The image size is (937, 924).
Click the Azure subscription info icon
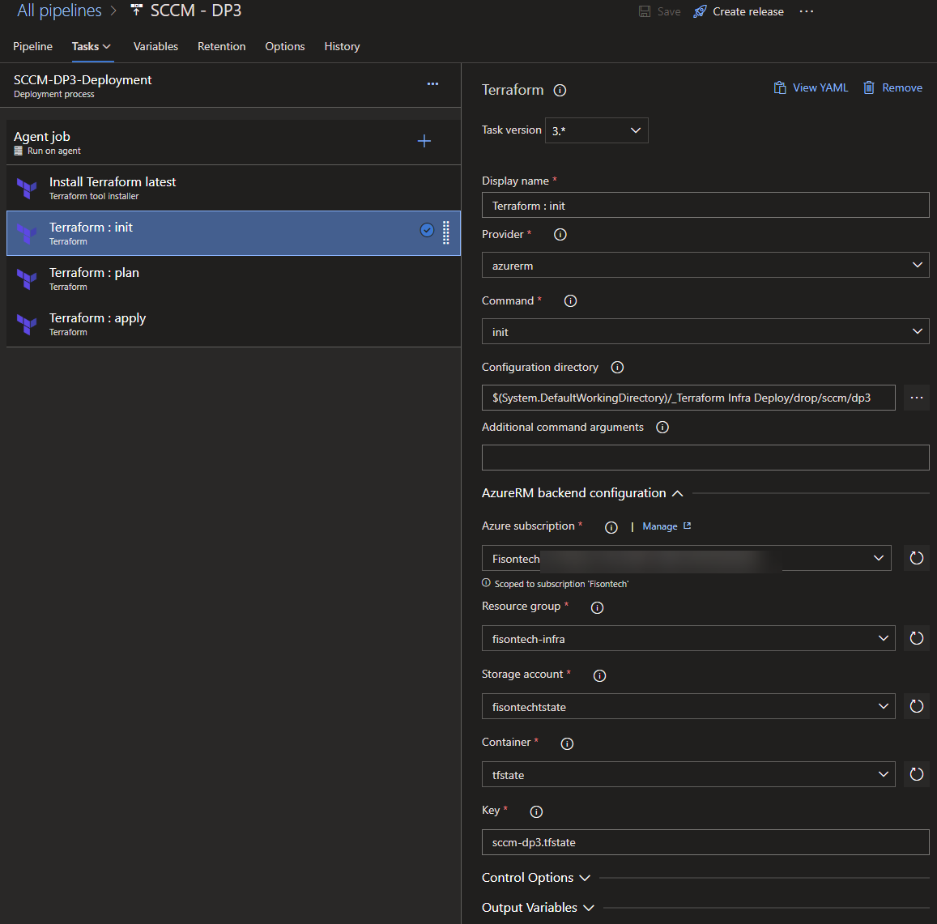(611, 527)
